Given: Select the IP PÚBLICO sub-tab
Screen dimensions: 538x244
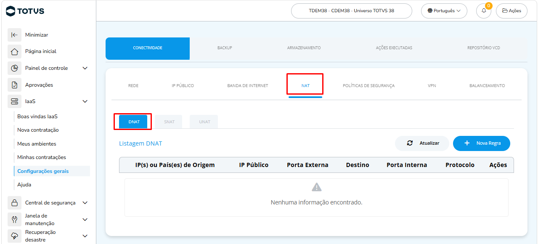Looking at the screenshot, I should pyautogui.click(x=183, y=86).
